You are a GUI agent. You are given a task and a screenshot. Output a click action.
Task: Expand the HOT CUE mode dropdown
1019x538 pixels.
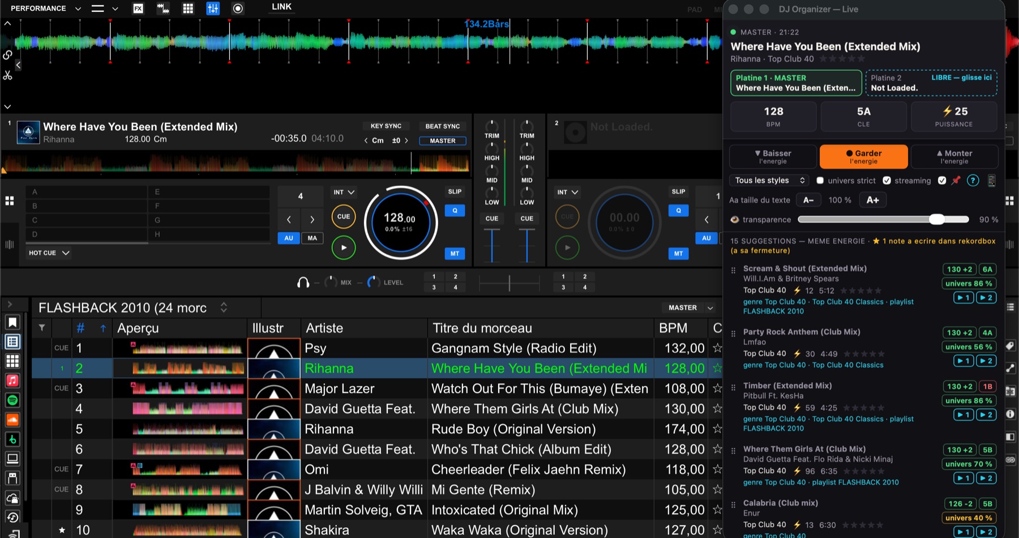[x=49, y=253]
